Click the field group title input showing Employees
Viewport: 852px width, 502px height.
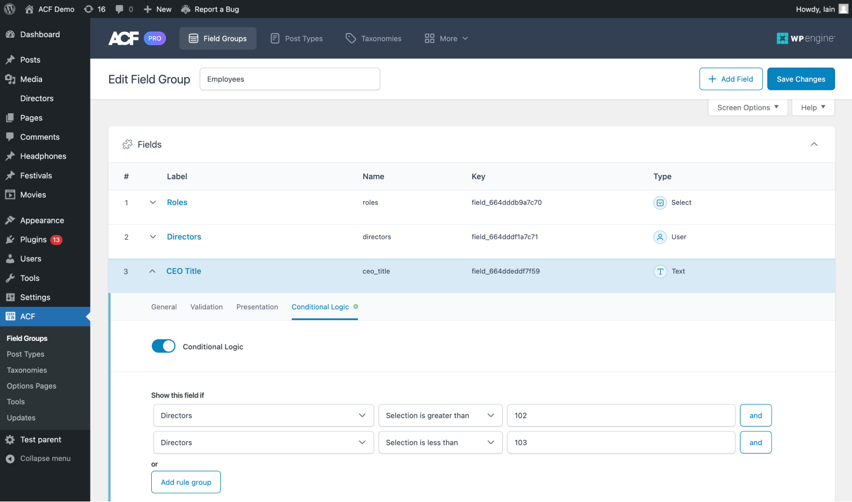pos(290,79)
